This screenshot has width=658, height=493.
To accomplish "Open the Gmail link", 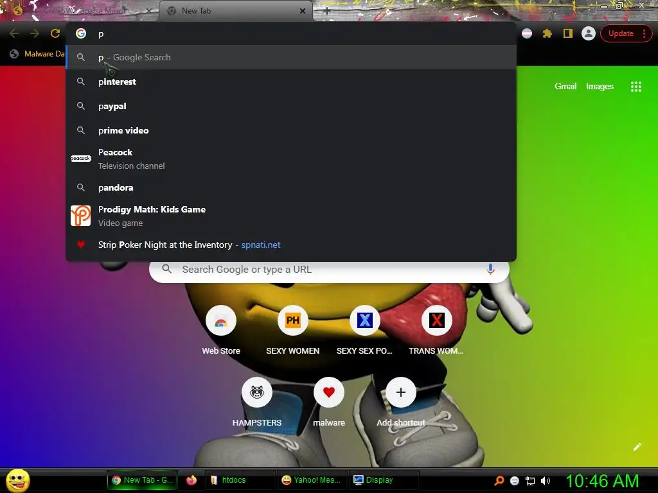I will coord(565,87).
